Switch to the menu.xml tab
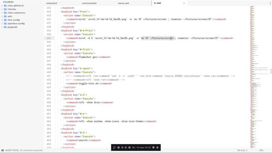The height and width of the screenshot is (153, 272). [124, 3]
